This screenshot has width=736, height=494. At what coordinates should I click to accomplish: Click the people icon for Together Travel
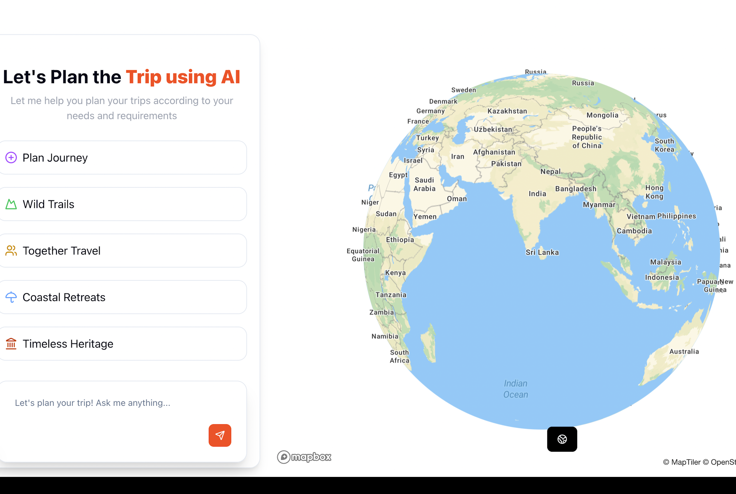[x=11, y=251]
